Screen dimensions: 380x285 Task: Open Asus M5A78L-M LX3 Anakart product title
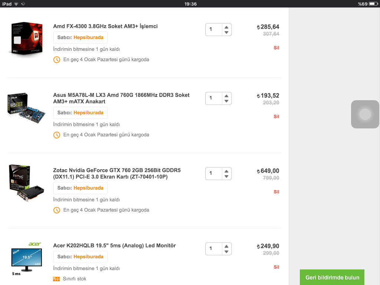tap(121, 98)
